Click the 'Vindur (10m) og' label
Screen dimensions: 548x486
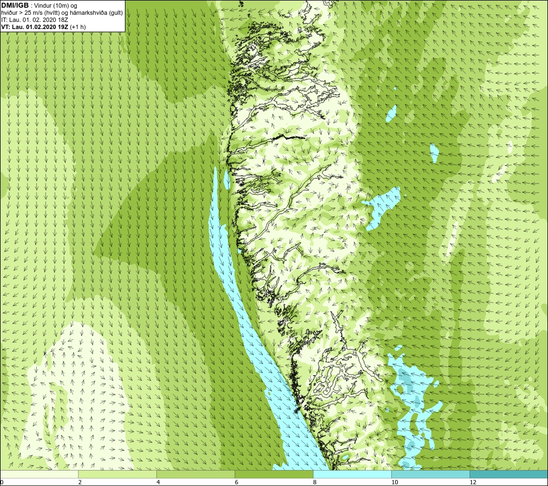[56, 6]
